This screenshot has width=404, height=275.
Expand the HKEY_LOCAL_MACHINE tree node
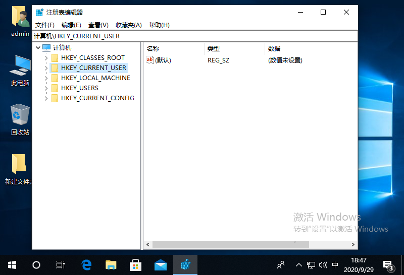[46, 78]
